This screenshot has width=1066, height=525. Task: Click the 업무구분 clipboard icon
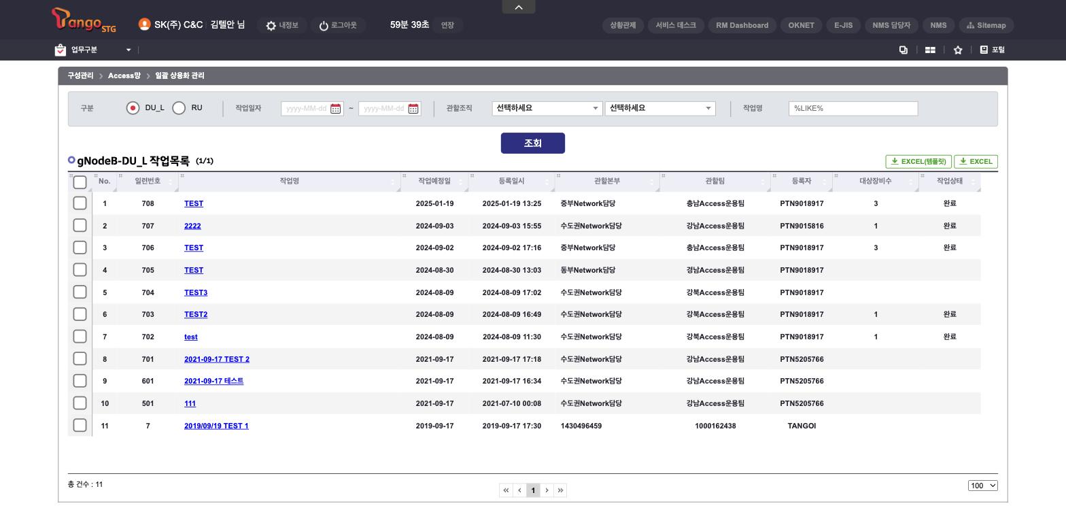pyautogui.click(x=61, y=50)
